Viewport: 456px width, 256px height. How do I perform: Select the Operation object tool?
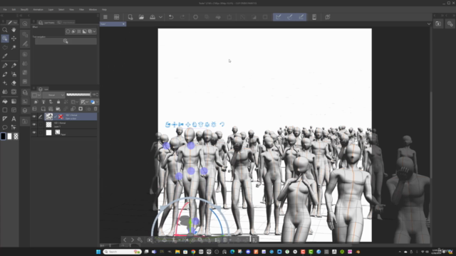click(x=5, y=38)
